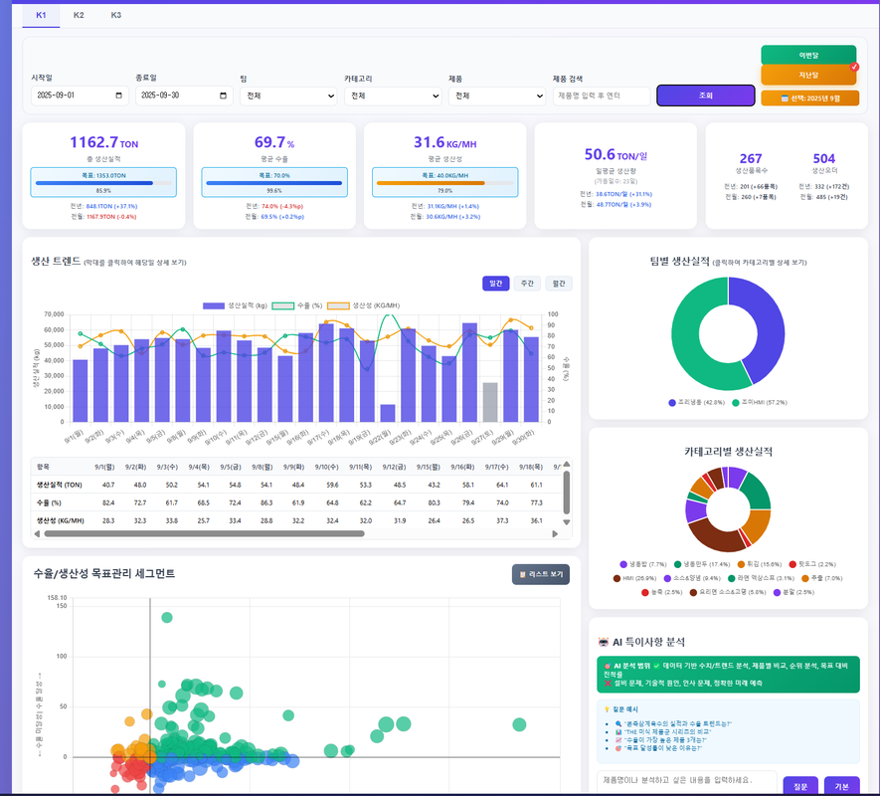Select the 일간 trend view
This screenshot has width=880, height=796.
(x=495, y=284)
